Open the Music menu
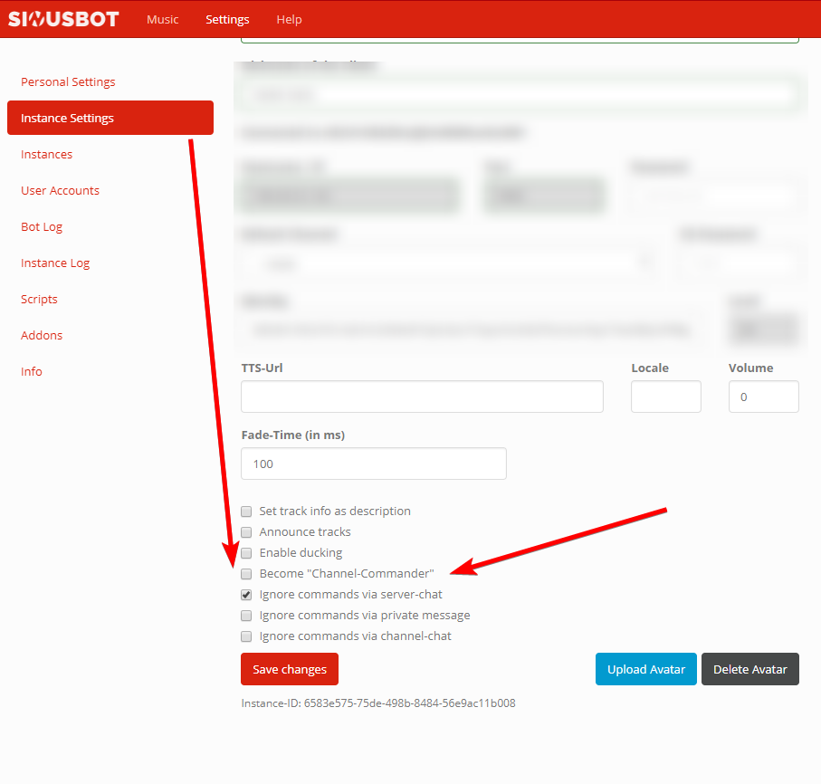The image size is (821, 784). click(x=163, y=19)
